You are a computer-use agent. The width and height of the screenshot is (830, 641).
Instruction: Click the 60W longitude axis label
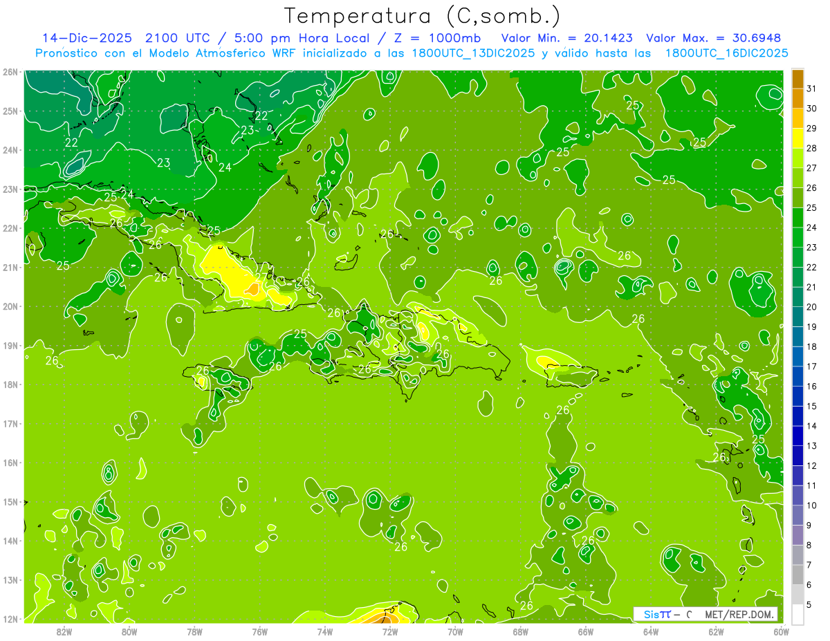coord(781,631)
